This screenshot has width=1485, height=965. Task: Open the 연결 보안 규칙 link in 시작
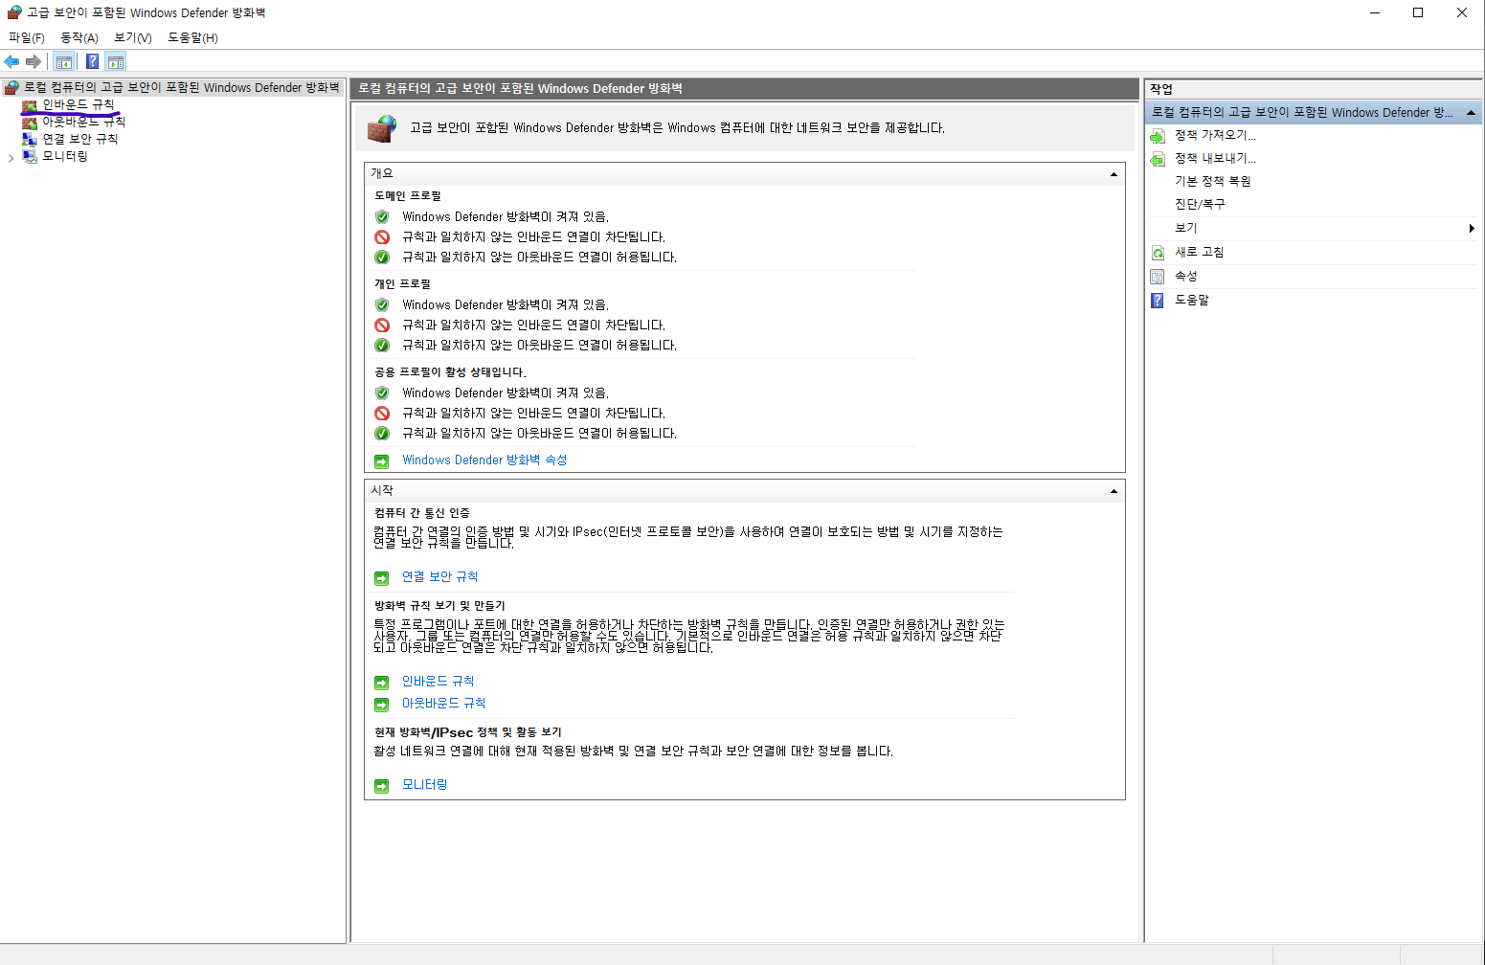pyautogui.click(x=439, y=577)
